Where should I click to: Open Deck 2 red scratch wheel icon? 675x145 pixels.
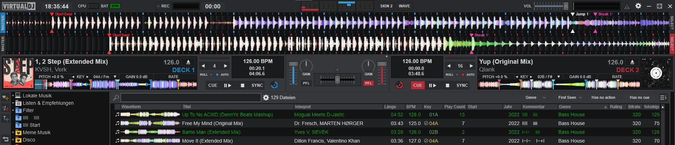point(399,85)
